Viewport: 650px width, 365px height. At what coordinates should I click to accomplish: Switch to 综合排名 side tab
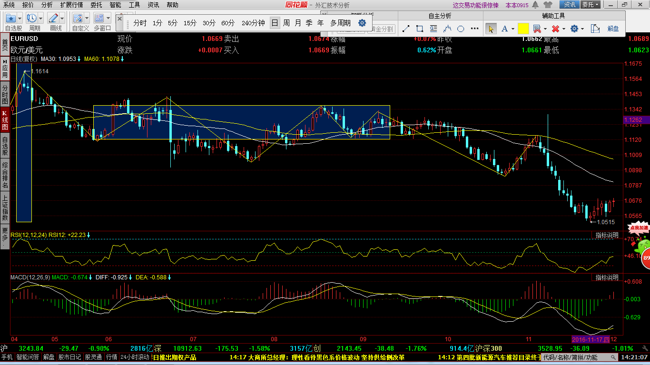pos(5,174)
